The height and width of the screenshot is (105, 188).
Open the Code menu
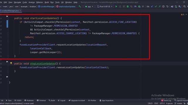click(25, 2)
